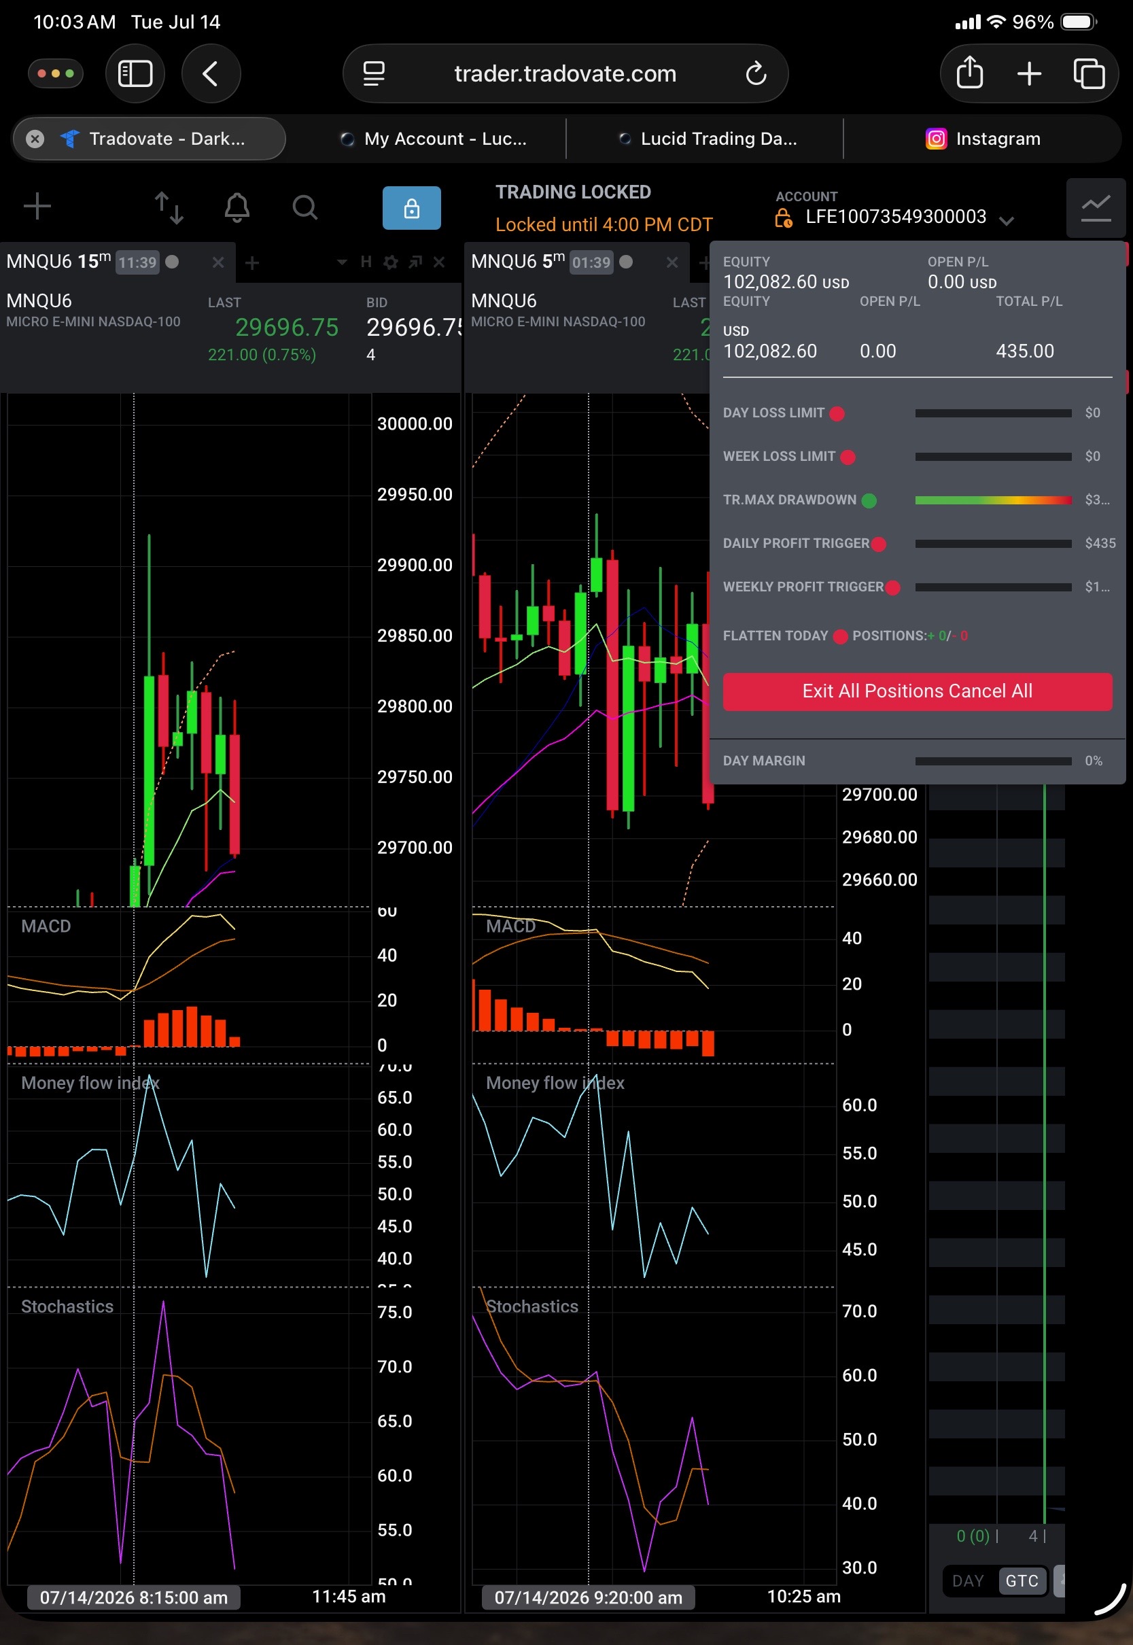
Task: Click the "Locked until 4:00 PM CDT" text
Action: 604,224
